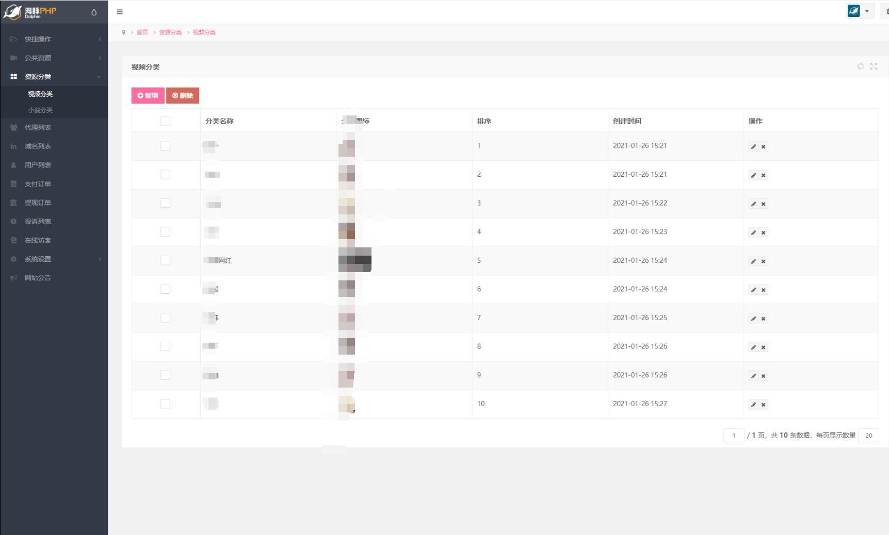Click the delete X icon for row 3
889x535 pixels.
point(764,204)
